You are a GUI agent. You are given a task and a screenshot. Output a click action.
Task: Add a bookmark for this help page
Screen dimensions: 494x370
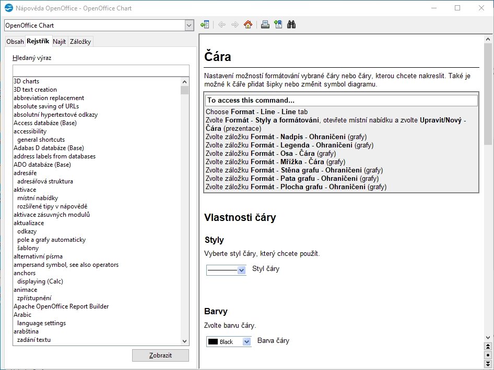click(277, 24)
